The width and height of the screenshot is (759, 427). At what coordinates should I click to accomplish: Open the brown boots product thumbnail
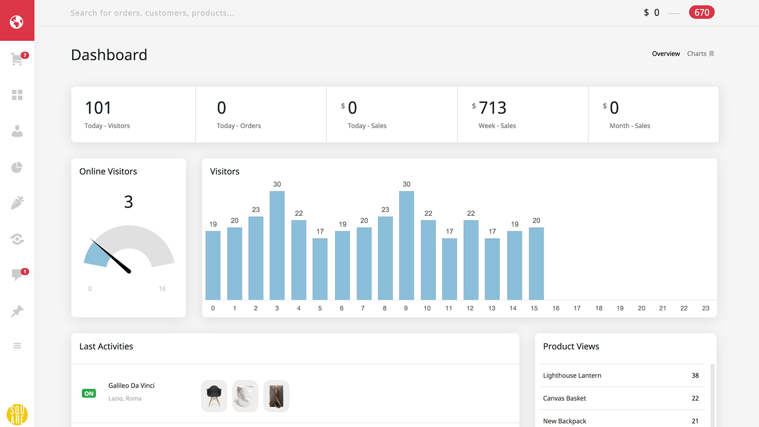[x=276, y=396]
